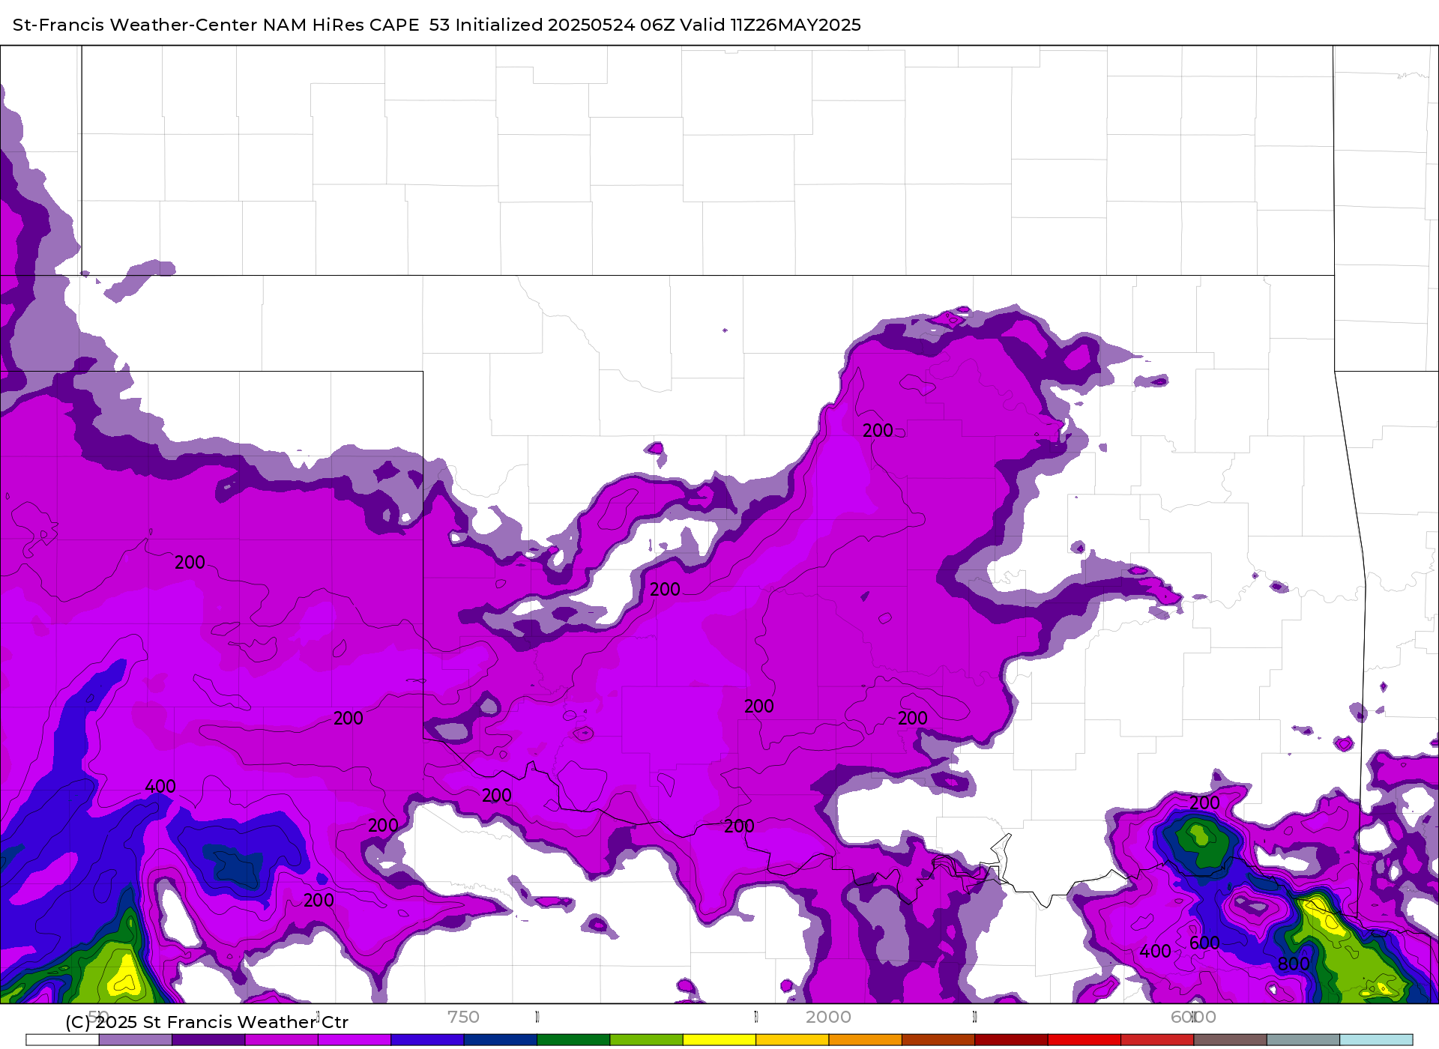Select the magenta legend swatch
The width and height of the screenshot is (1439, 1049).
282,1040
